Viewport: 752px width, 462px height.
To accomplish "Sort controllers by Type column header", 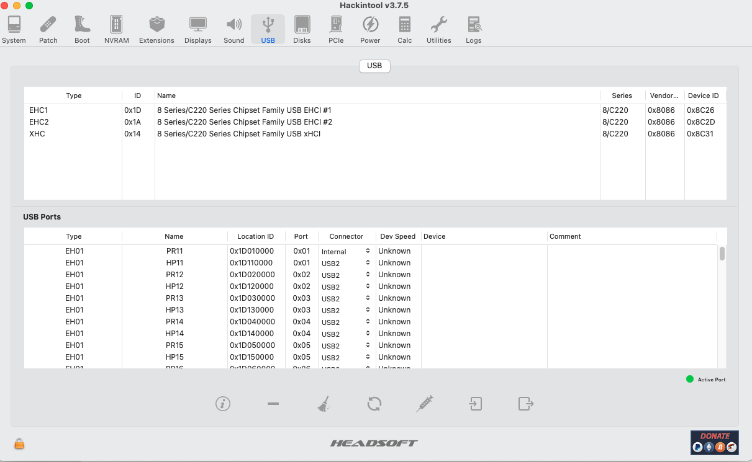I will coord(73,96).
